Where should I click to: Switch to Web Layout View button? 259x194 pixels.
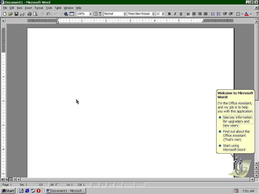click(x=7, y=179)
